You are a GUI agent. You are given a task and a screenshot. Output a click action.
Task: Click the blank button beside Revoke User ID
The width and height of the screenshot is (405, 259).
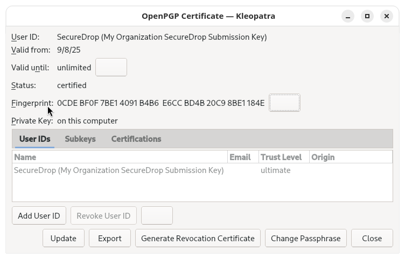click(x=157, y=216)
